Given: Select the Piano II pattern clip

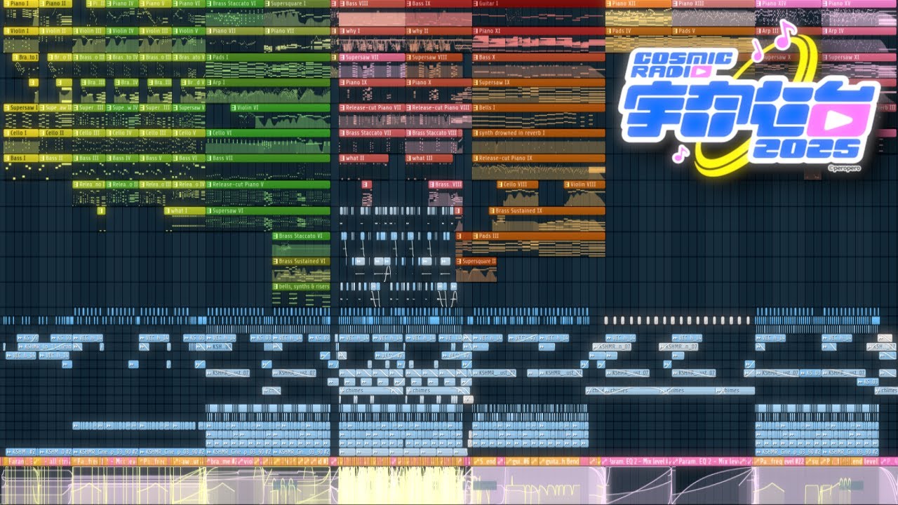Looking at the screenshot, I should [55, 4].
